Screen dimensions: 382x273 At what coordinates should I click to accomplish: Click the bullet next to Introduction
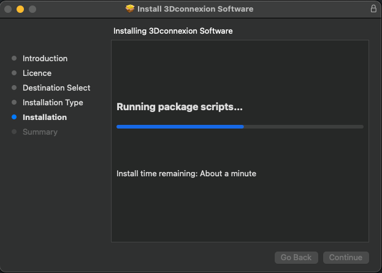[x=14, y=58]
